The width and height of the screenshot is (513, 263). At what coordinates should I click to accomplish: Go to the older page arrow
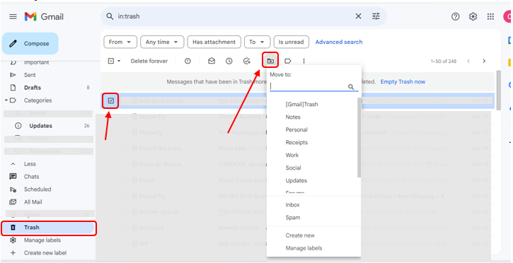click(x=484, y=61)
